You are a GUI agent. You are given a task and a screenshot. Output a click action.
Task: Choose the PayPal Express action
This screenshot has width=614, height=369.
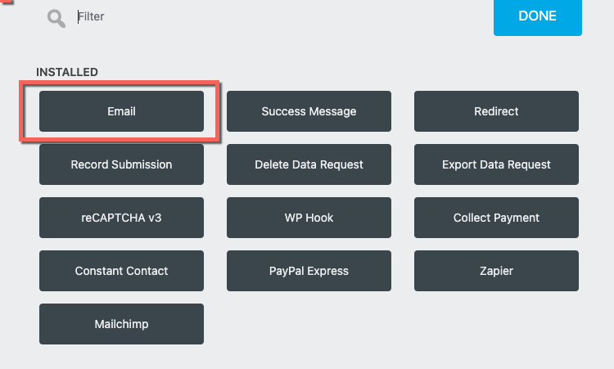point(309,271)
